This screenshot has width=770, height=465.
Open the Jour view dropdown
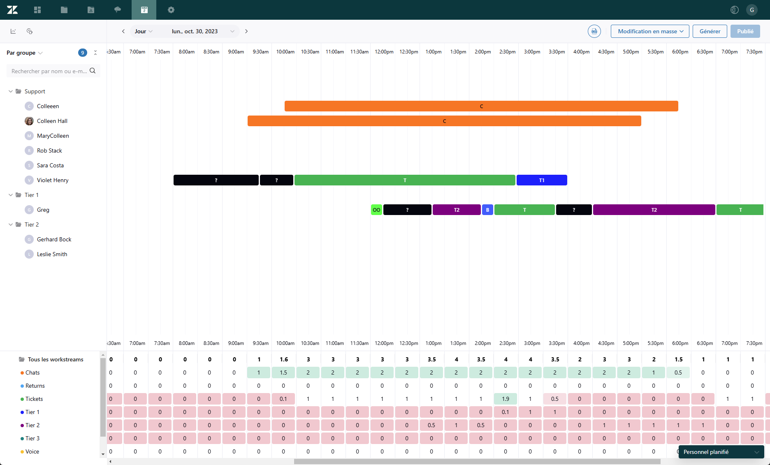click(144, 31)
